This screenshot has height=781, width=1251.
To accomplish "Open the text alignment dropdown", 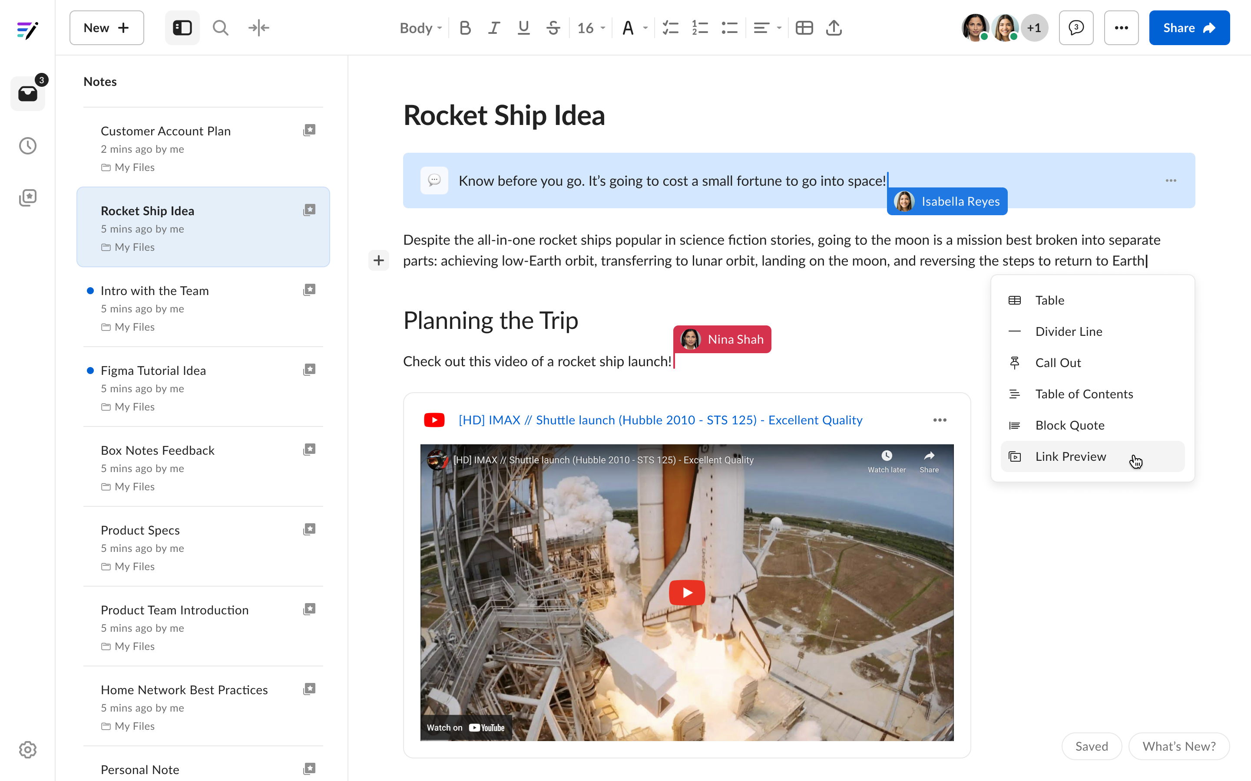I will [767, 28].
